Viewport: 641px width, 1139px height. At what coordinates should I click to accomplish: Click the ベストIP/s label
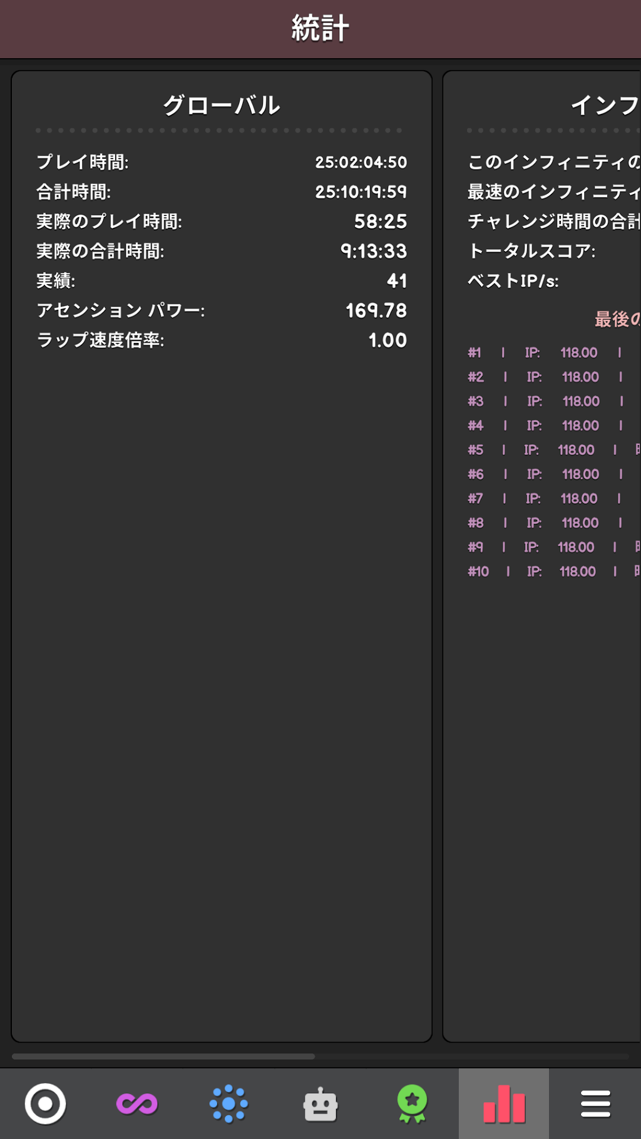click(513, 280)
